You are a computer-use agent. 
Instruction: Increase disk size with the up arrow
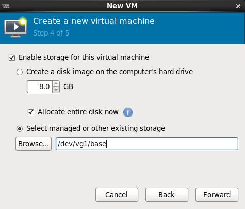tap(56, 83)
